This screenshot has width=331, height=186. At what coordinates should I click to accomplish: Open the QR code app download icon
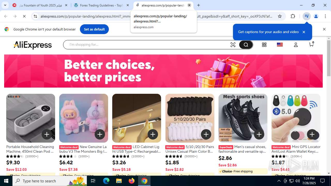(264, 45)
